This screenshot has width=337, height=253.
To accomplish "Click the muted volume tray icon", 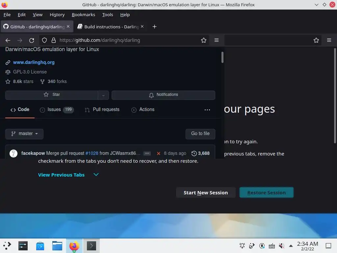I will pyautogui.click(x=282, y=246).
